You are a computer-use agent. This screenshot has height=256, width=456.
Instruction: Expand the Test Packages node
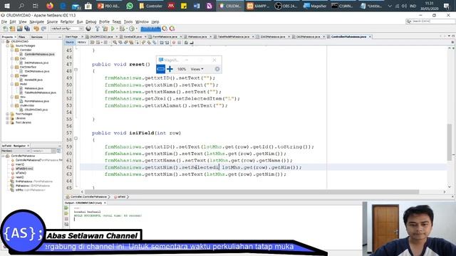click(x=8, y=114)
